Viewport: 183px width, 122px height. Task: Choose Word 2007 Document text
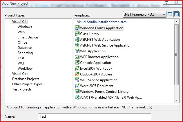[x=97, y=86]
